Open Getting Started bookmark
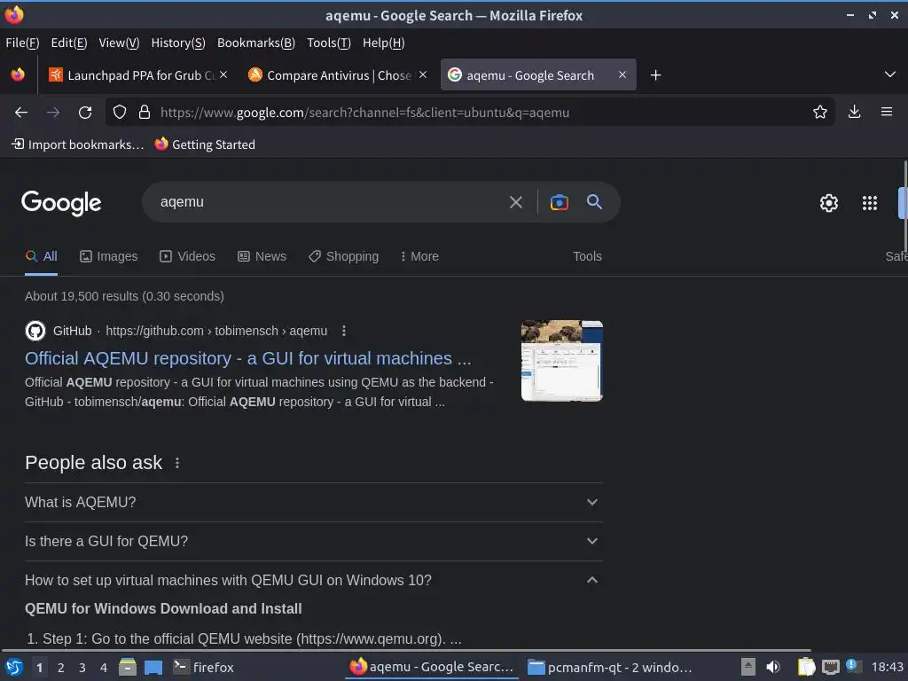 pyautogui.click(x=205, y=145)
